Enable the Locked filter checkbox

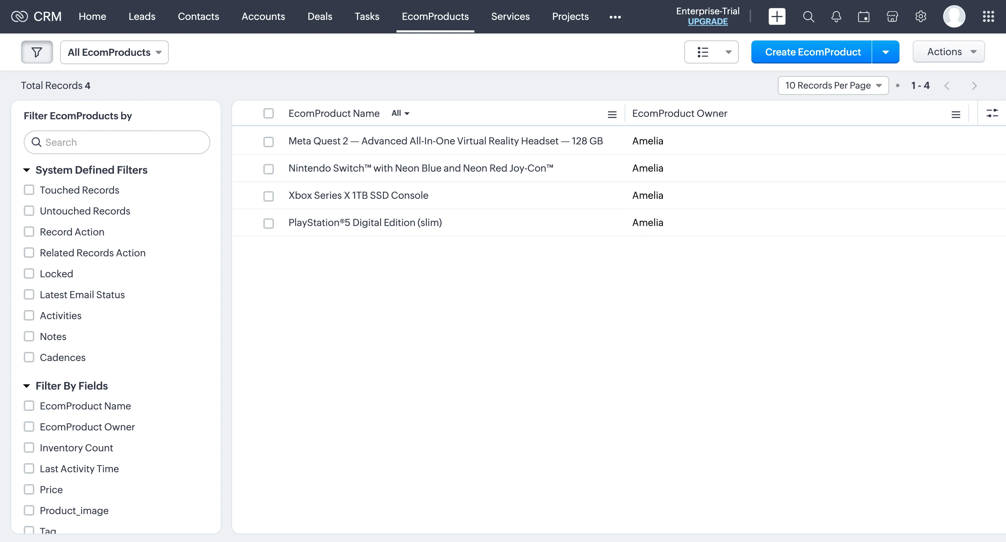click(x=29, y=274)
